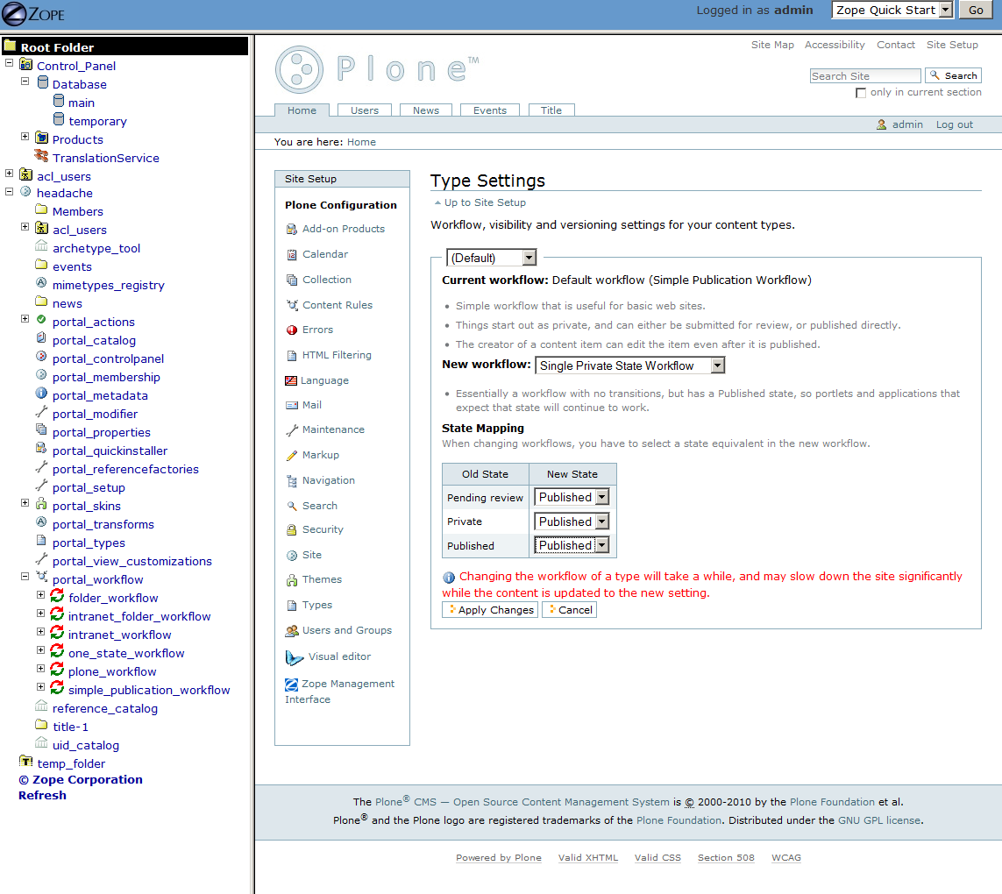Click the Types icon in setup list
This screenshot has width=1002, height=894.
click(x=291, y=605)
